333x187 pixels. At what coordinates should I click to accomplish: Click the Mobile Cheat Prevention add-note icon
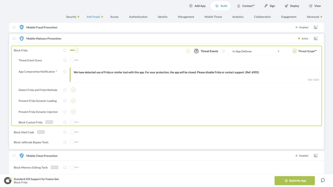(x=316, y=156)
